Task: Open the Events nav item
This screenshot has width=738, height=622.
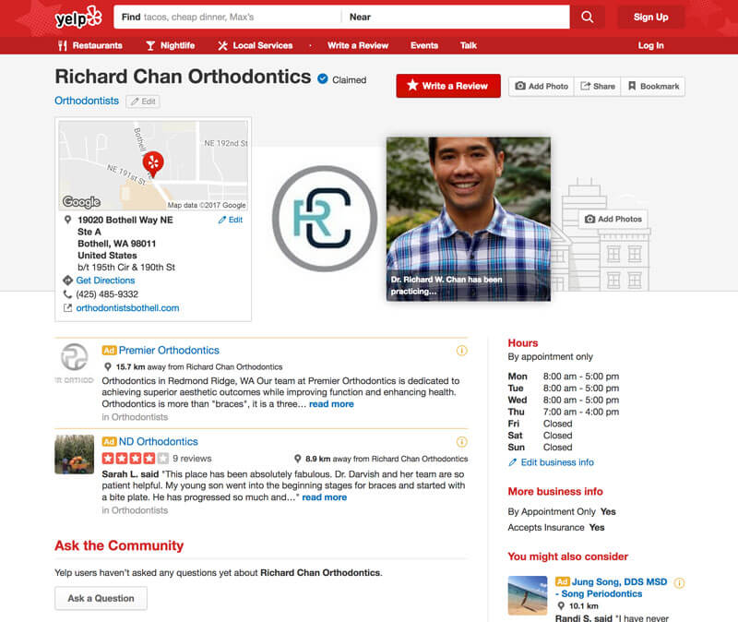Action: point(424,45)
